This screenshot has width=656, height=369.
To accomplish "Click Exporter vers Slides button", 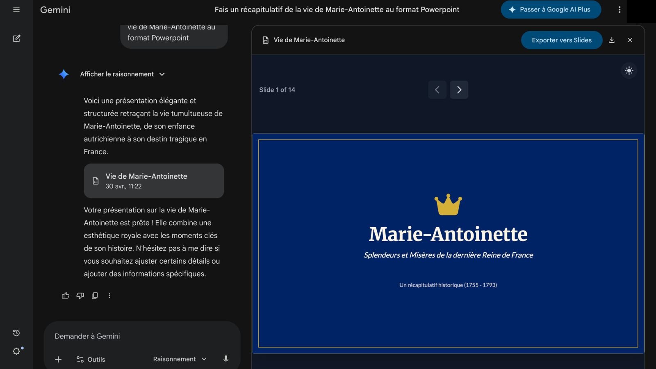I will [x=561, y=40].
